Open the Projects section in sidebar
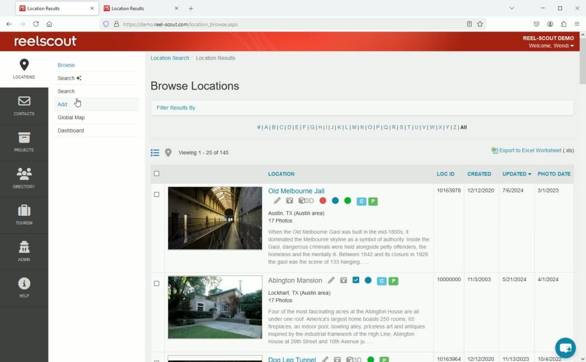Viewport: 586px width, 362px height. click(x=24, y=142)
